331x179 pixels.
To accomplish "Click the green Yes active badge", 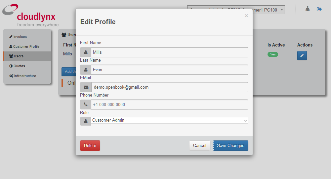I will (x=273, y=54).
